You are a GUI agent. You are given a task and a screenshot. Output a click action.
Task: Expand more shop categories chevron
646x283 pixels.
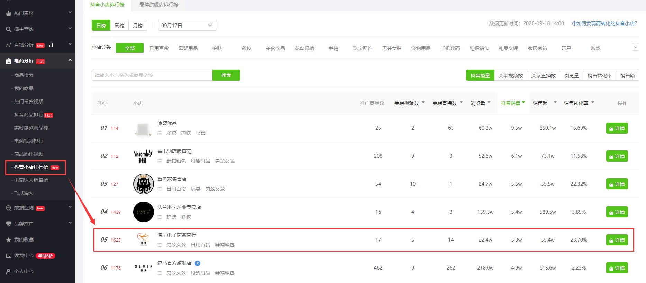click(x=636, y=47)
